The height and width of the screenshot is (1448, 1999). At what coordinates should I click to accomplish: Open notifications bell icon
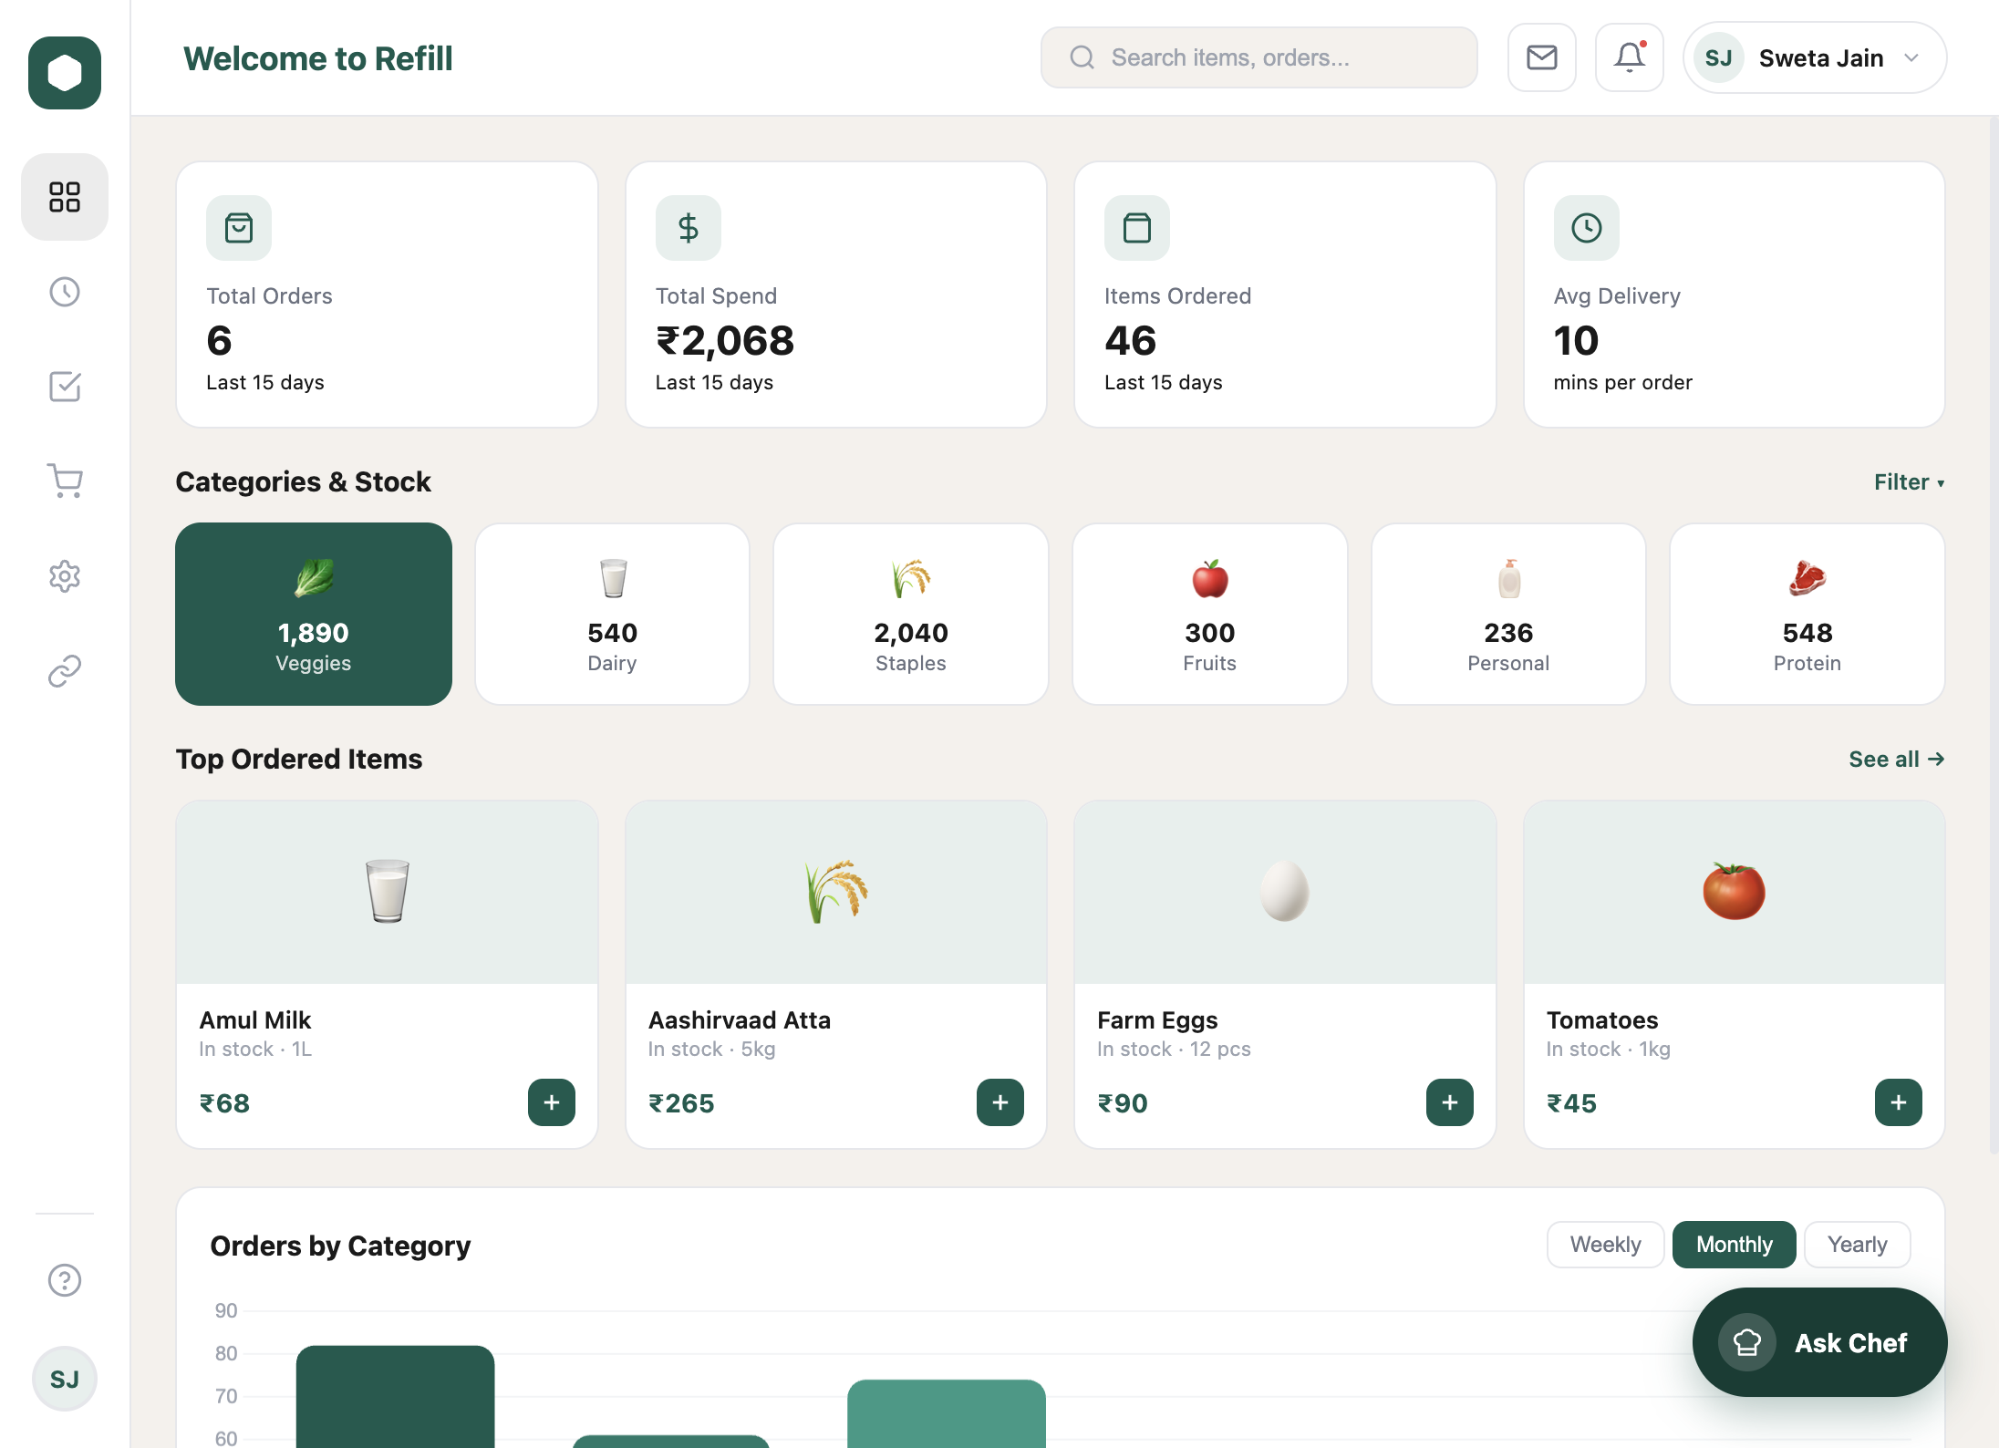click(1630, 57)
